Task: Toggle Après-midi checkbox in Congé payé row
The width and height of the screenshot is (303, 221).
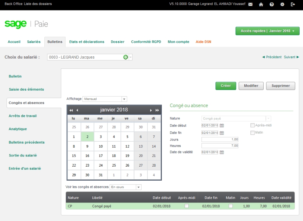Action: (186, 206)
